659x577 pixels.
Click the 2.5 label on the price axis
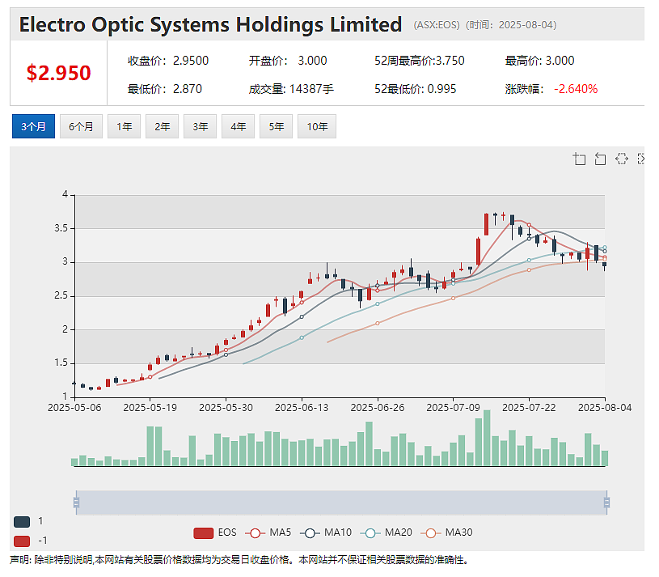point(61,295)
